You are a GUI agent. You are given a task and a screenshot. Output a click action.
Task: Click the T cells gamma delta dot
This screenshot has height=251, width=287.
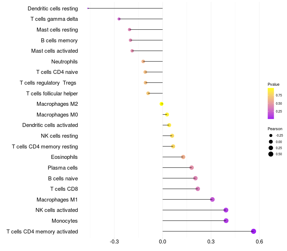pos(119,19)
